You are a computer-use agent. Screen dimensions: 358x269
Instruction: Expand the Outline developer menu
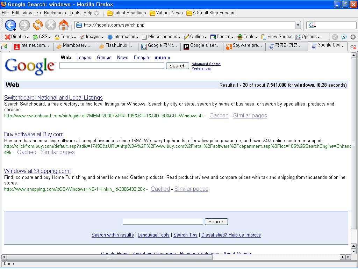[x=195, y=36]
